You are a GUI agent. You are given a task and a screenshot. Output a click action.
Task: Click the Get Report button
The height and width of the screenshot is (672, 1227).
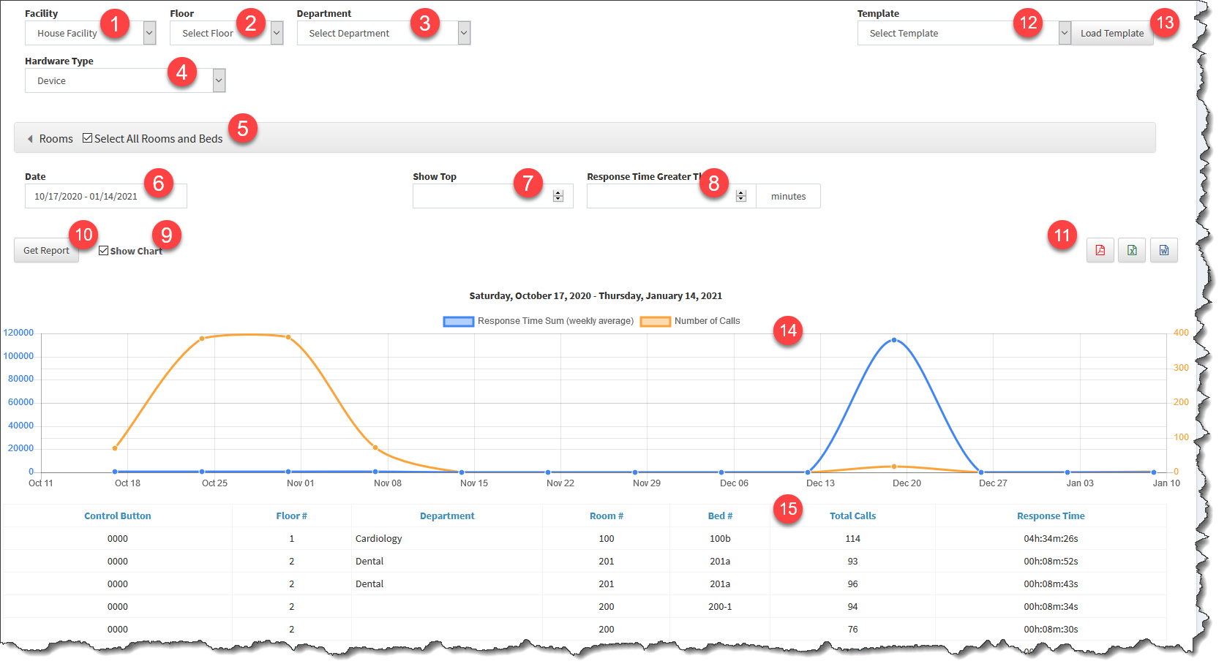46,250
